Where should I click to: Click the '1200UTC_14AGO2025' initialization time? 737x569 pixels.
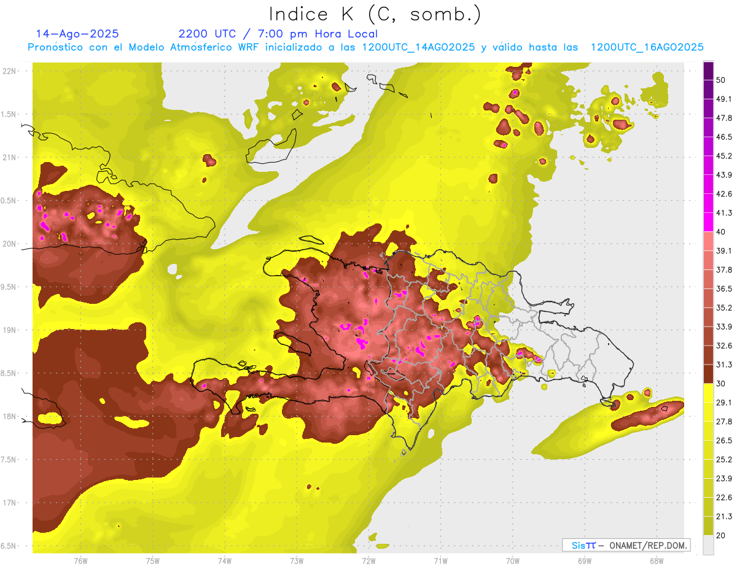click(418, 47)
